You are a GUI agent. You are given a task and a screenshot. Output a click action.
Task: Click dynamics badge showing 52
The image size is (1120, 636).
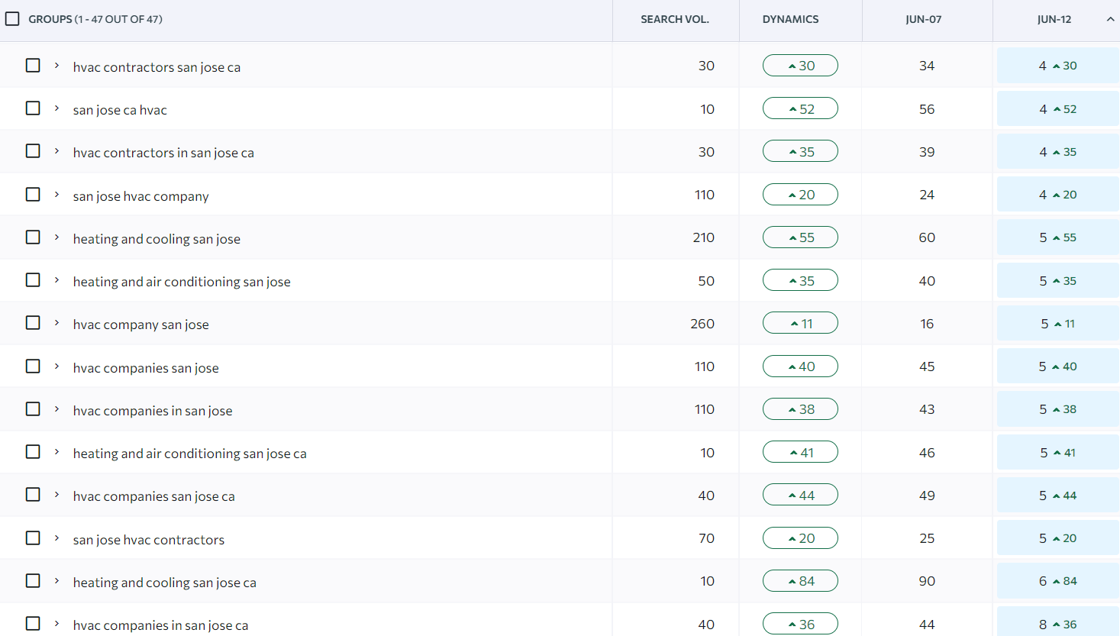pos(800,109)
